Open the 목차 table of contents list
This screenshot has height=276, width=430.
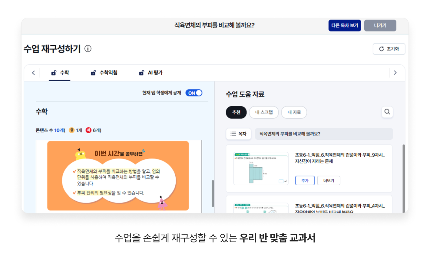(x=238, y=134)
